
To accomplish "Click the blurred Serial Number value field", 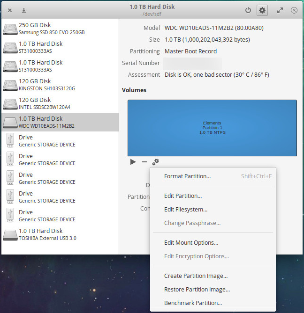I will (192, 63).
